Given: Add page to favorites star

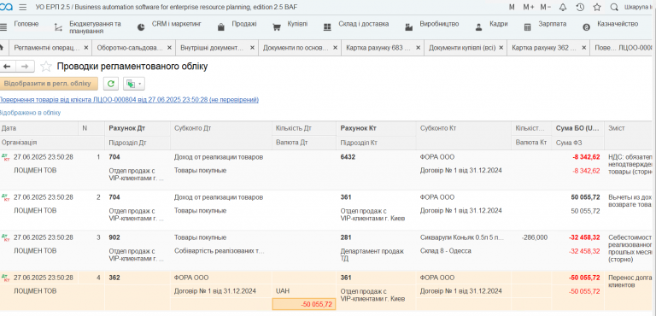Looking at the screenshot, I should point(46,67).
